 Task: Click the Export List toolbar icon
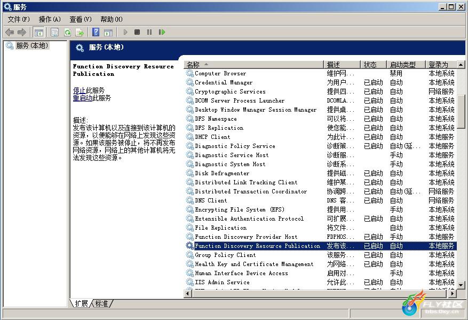tap(80, 32)
